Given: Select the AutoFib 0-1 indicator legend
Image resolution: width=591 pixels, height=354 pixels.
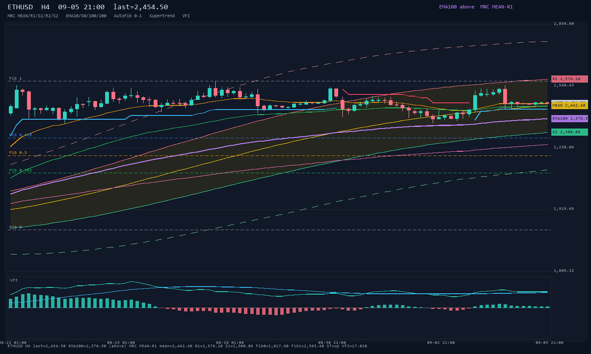Looking at the screenshot, I should (x=128, y=16).
